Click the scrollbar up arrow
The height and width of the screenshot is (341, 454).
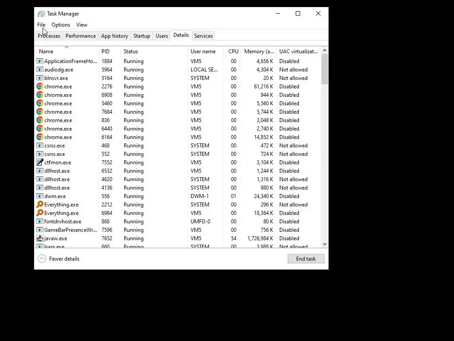tap(325, 51)
